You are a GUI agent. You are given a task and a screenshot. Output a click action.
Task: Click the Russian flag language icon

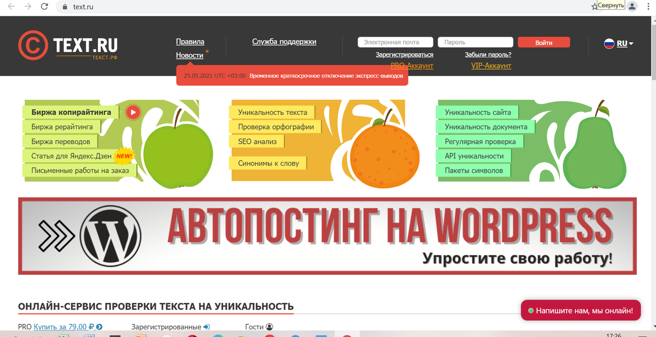pyautogui.click(x=609, y=44)
